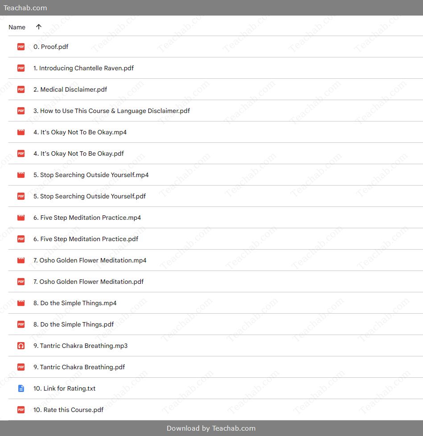
Task: Click the Teachab.com header title
Action: point(25,8)
